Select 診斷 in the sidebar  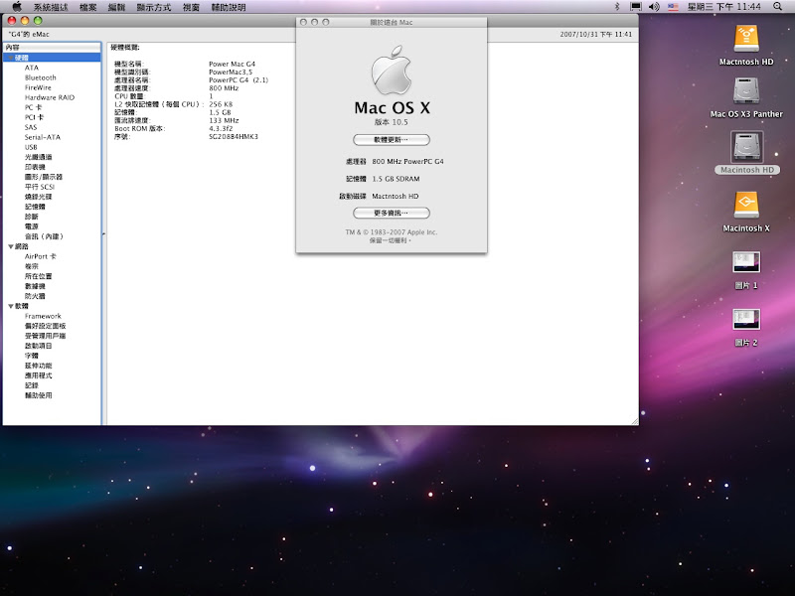(32, 217)
